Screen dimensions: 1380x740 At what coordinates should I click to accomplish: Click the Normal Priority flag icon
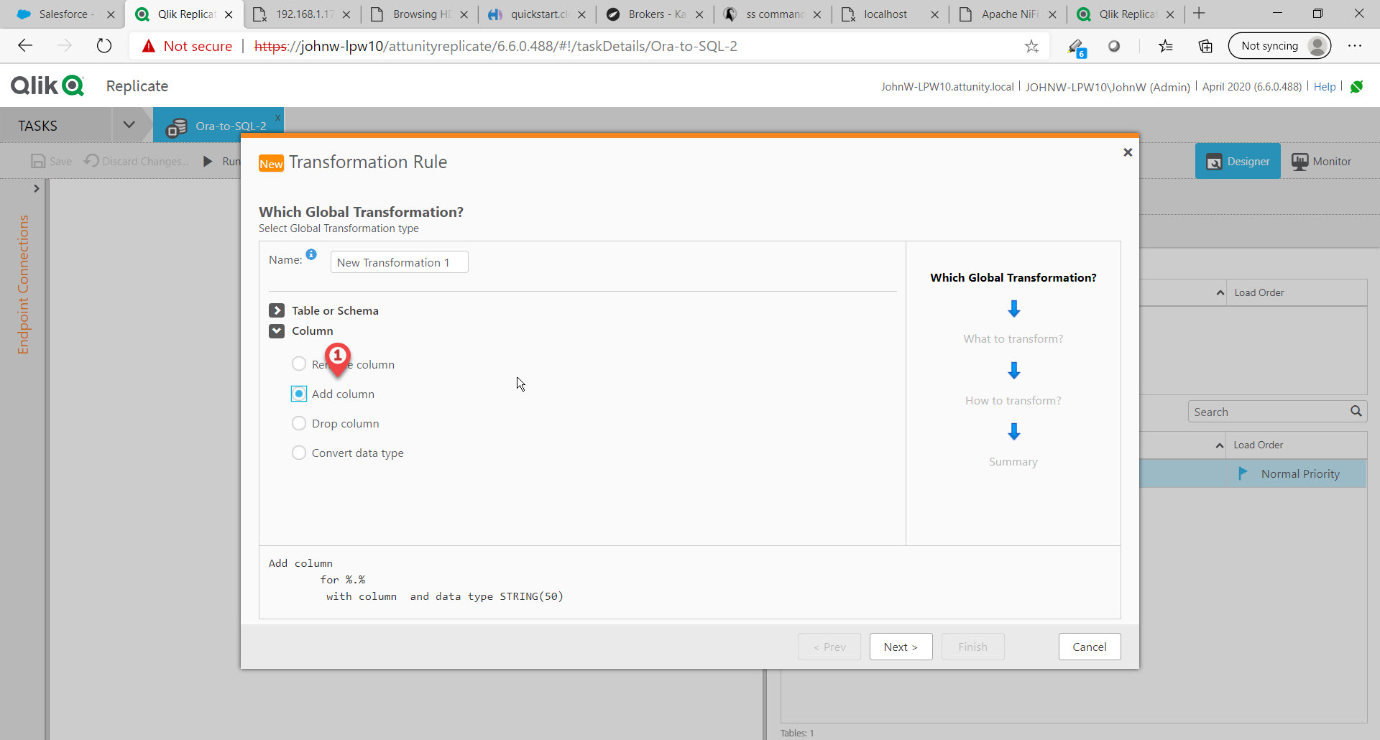[x=1244, y=473]
